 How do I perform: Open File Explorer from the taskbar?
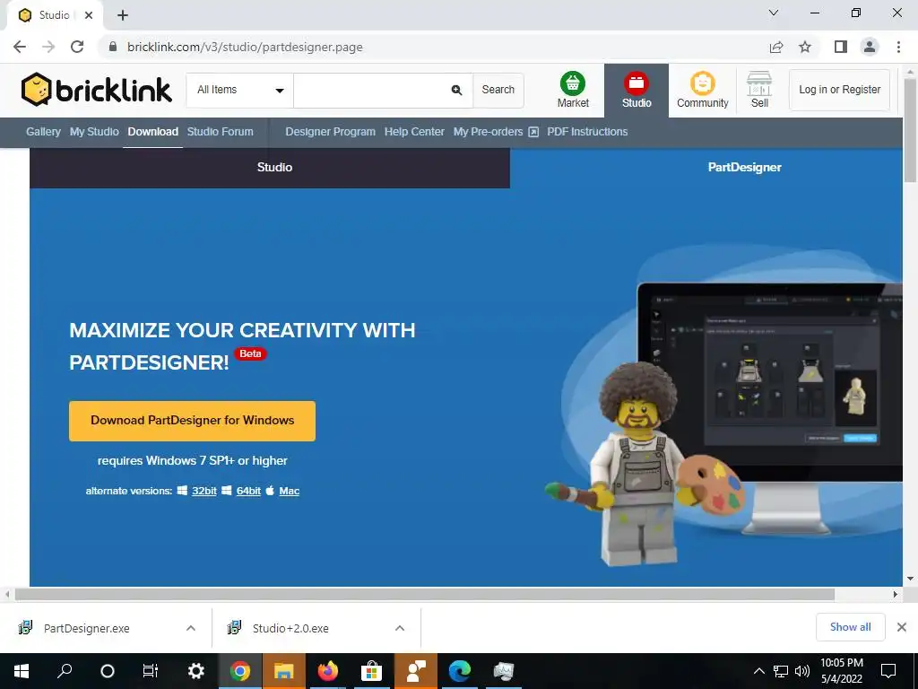click(x=284, y=671)
